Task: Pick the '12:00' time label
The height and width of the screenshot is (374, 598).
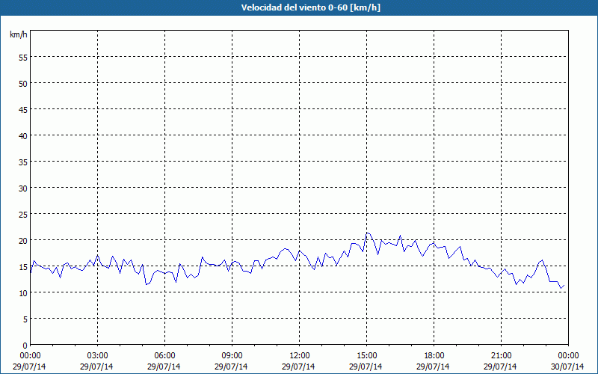Action: pyautogui.click(x=300, y=356)
